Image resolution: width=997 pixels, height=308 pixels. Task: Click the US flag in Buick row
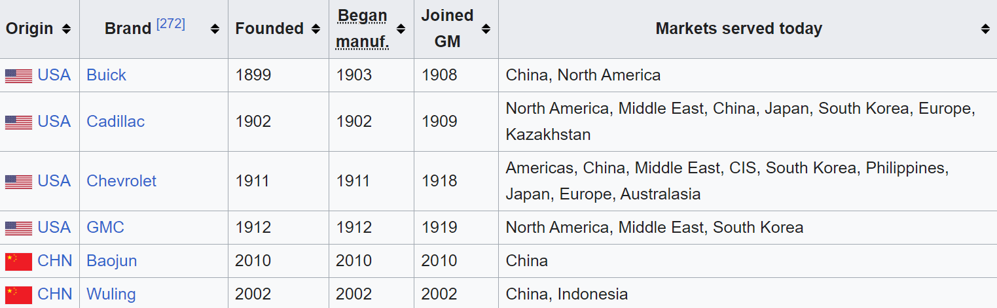click(x=18, y=76)
